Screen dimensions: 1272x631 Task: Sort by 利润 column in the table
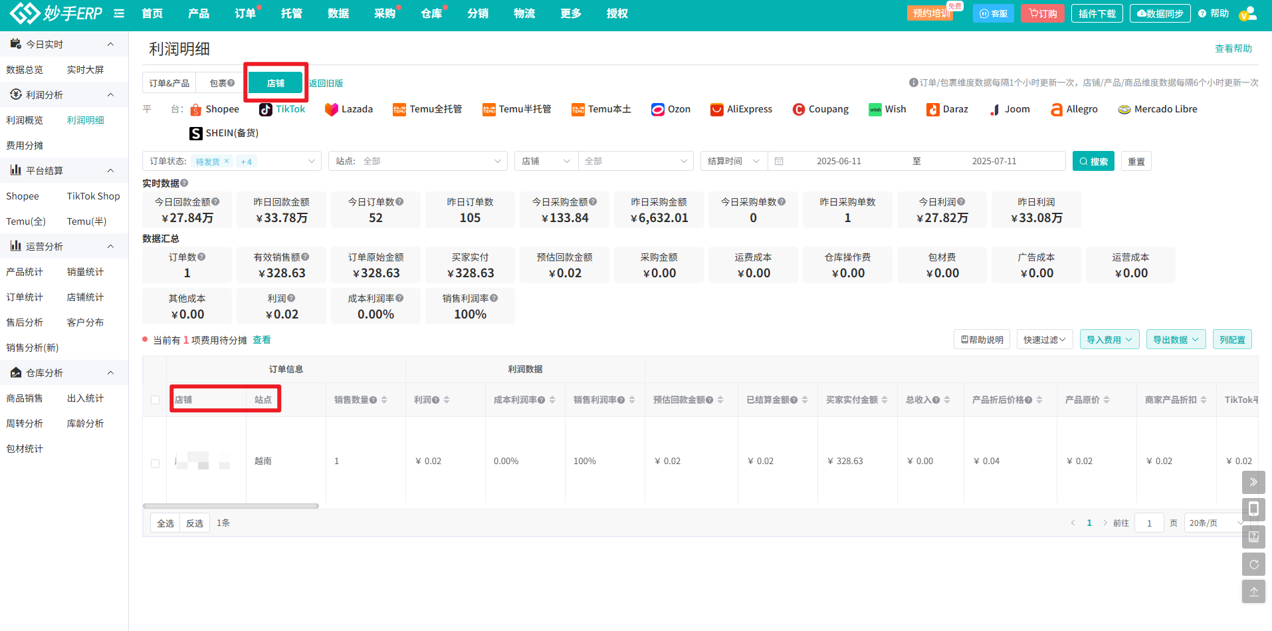click(447, 400)
